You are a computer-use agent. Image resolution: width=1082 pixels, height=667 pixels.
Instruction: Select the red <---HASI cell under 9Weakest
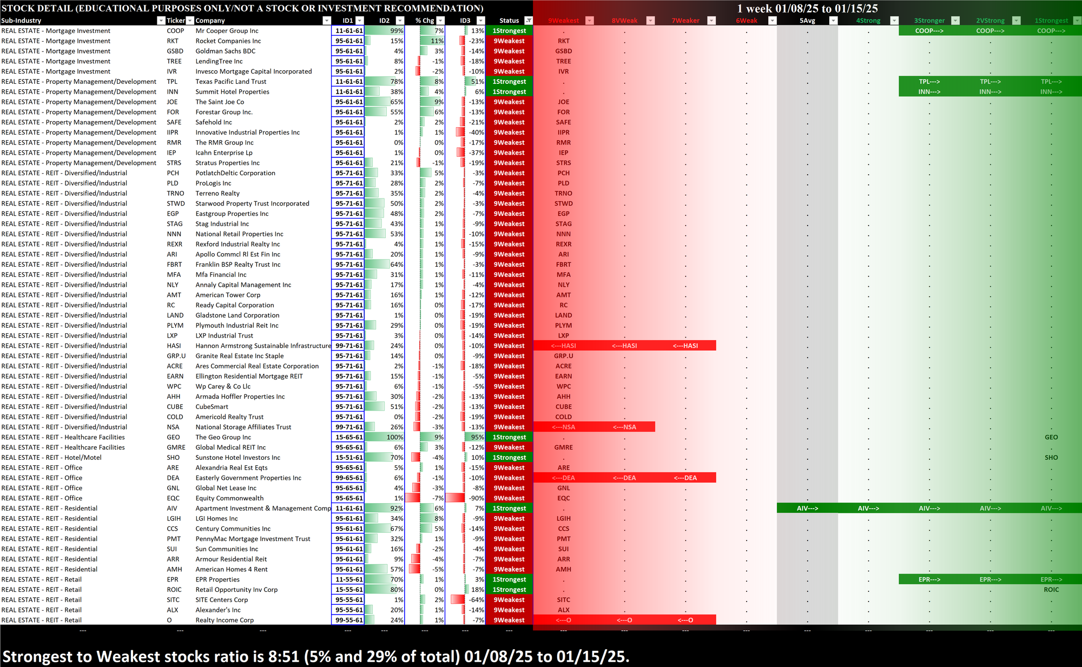[563, 346]
